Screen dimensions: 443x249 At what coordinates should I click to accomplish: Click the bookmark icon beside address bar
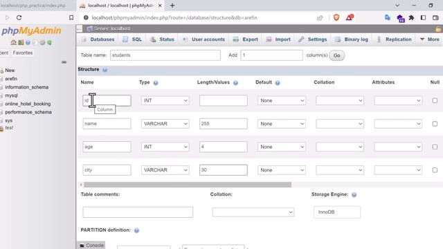[71, 17]
